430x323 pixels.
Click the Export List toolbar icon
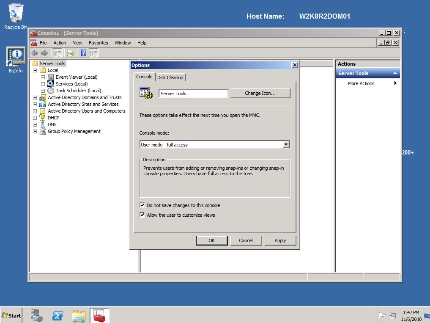tap(71, 53)
